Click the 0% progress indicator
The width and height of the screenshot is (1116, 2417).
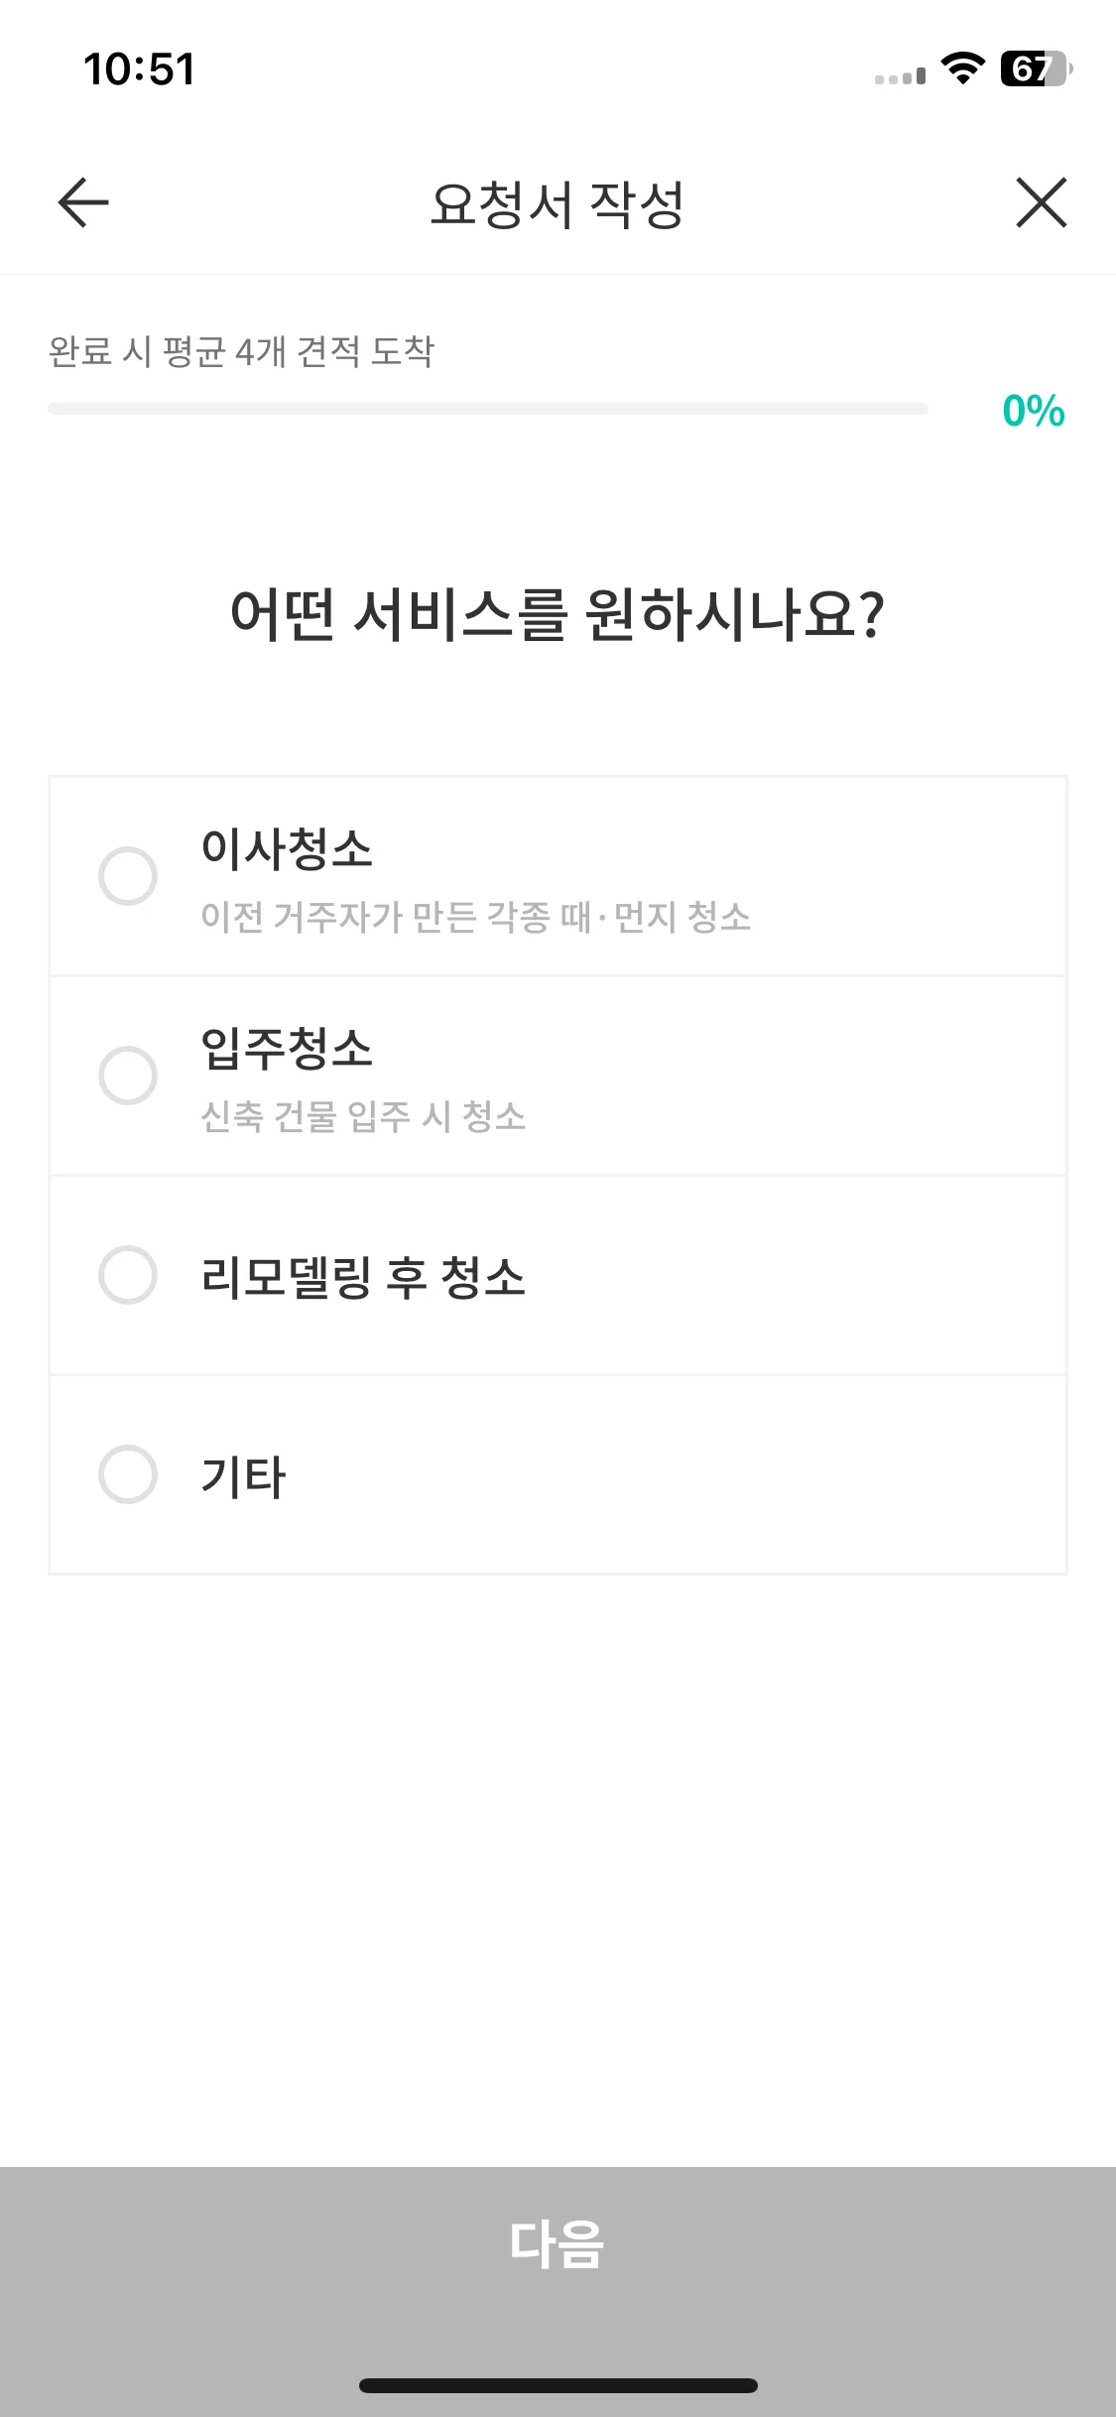1034,411
